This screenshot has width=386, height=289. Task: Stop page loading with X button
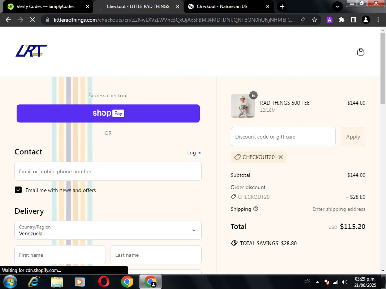tap(32, 20)
